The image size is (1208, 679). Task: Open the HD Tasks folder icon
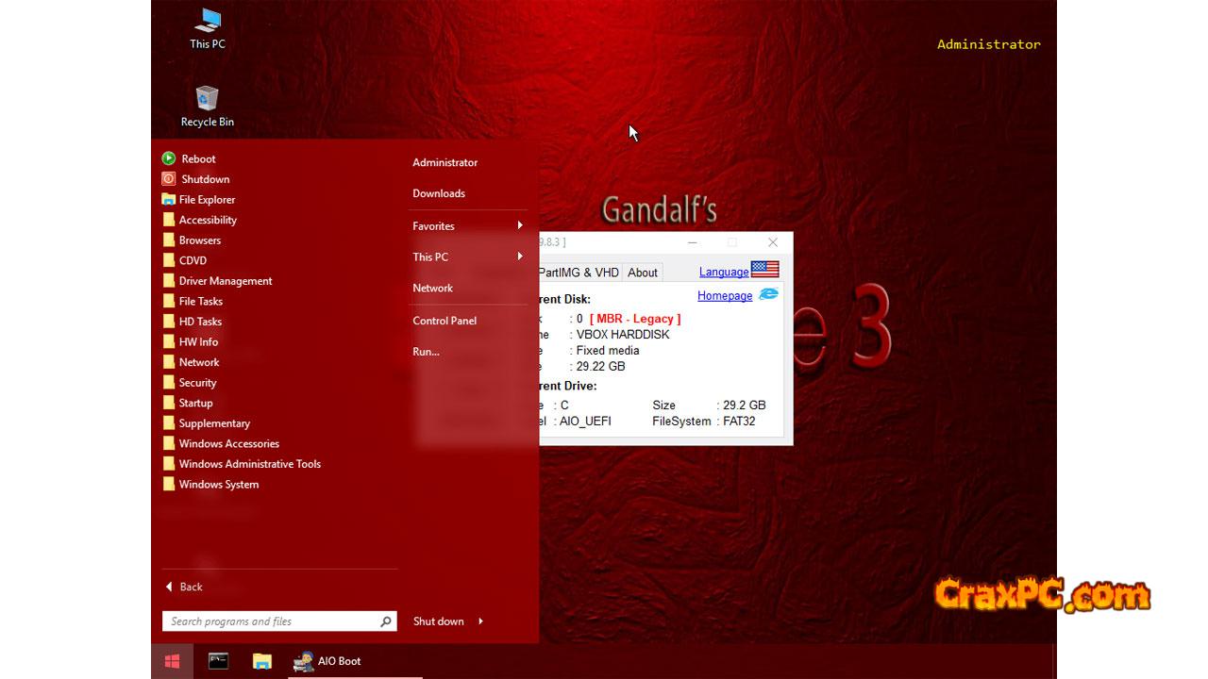[x=168, y=322]
